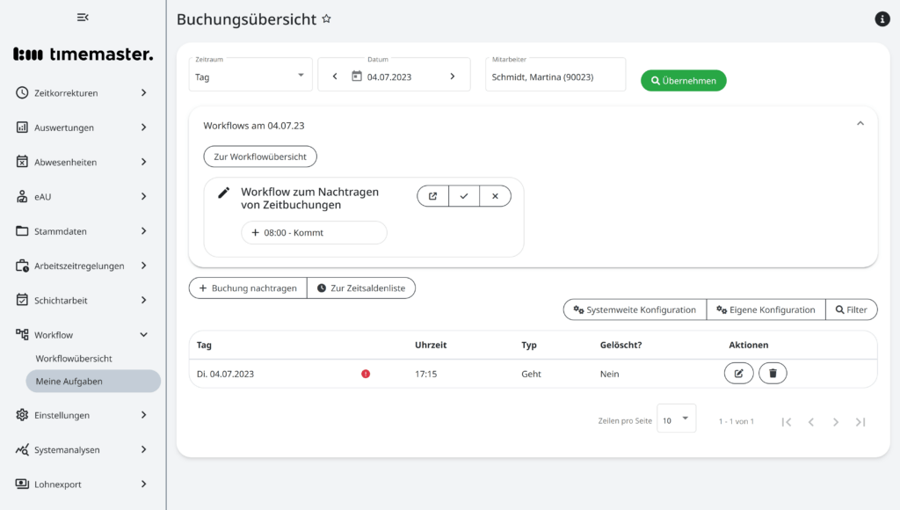
Task: Change the Zeilen pro Seite value
Action: (x=676, y=420)
